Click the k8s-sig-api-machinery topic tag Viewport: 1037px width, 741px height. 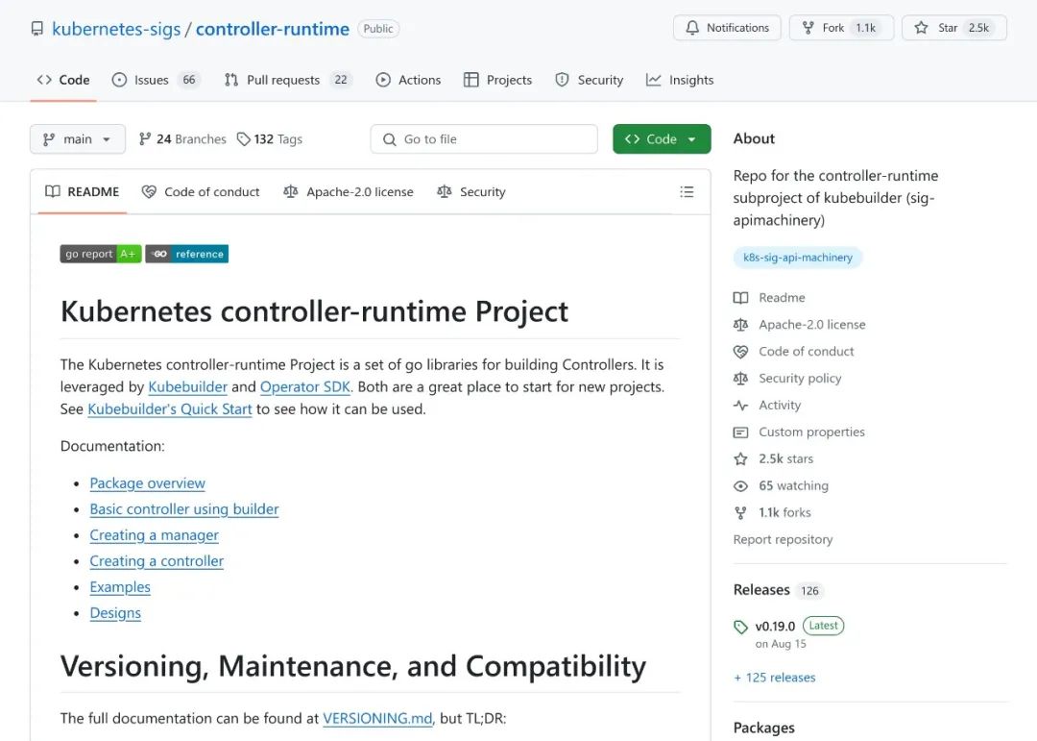[x=798, y=258]
